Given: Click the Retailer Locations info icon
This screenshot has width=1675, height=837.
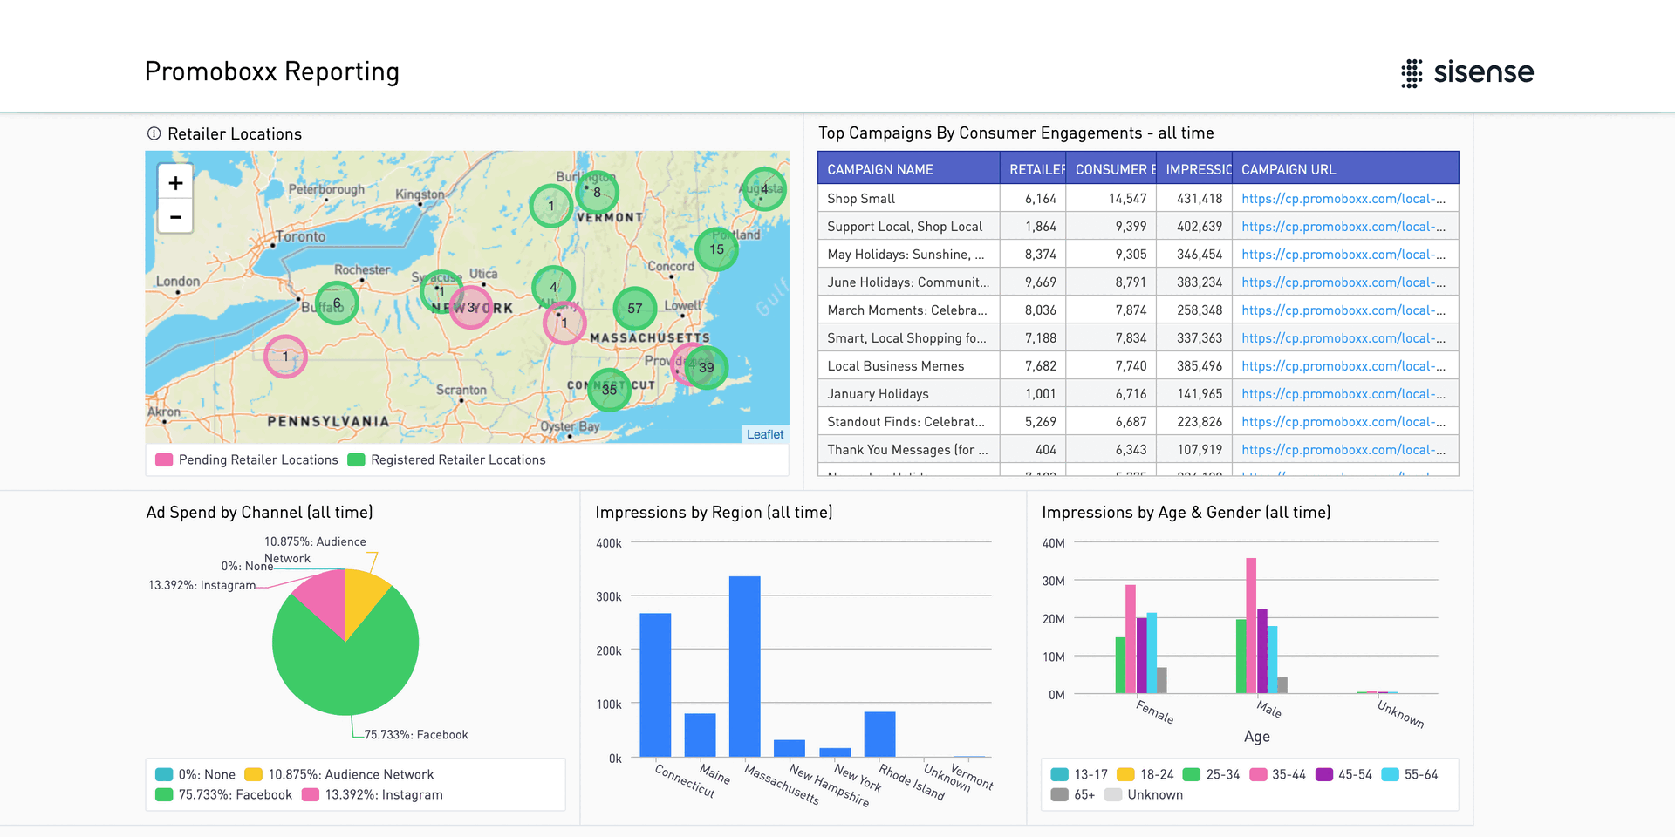Looking at the screenshot, I should [x=154, y=133].
